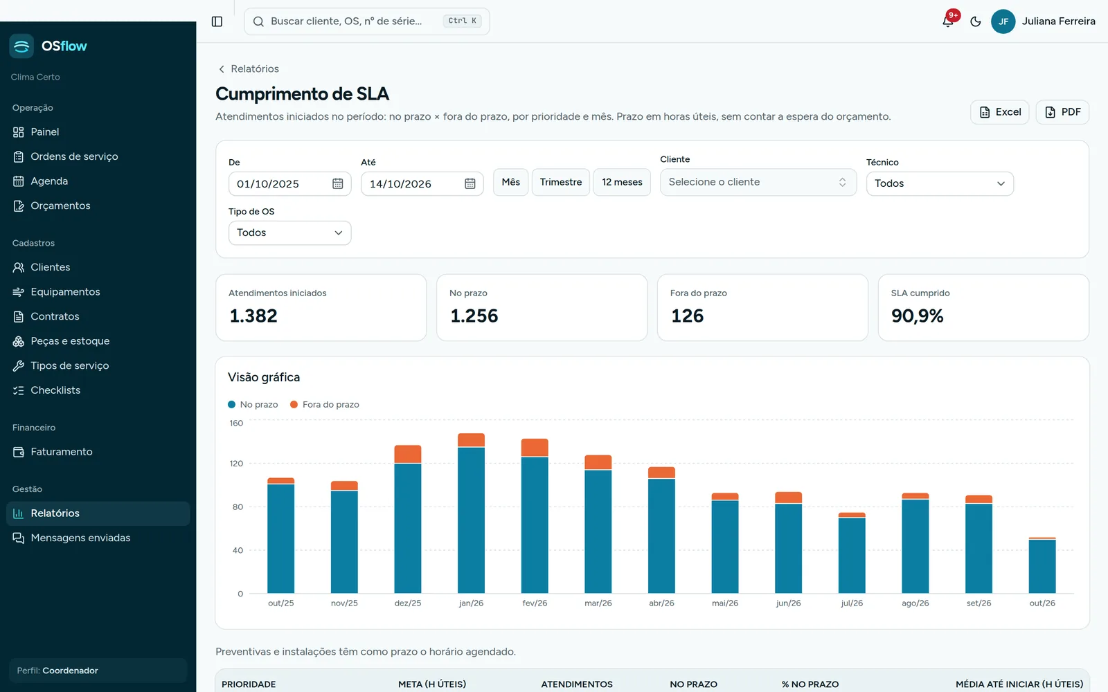1108x692 pixels.
Task: Click the Perfil: Coordenador badge
Action: pos(98,671)
